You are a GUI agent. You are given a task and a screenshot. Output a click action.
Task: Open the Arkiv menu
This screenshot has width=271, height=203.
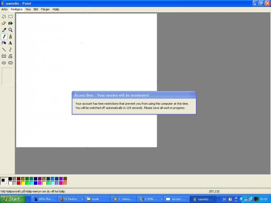point(4,9)
